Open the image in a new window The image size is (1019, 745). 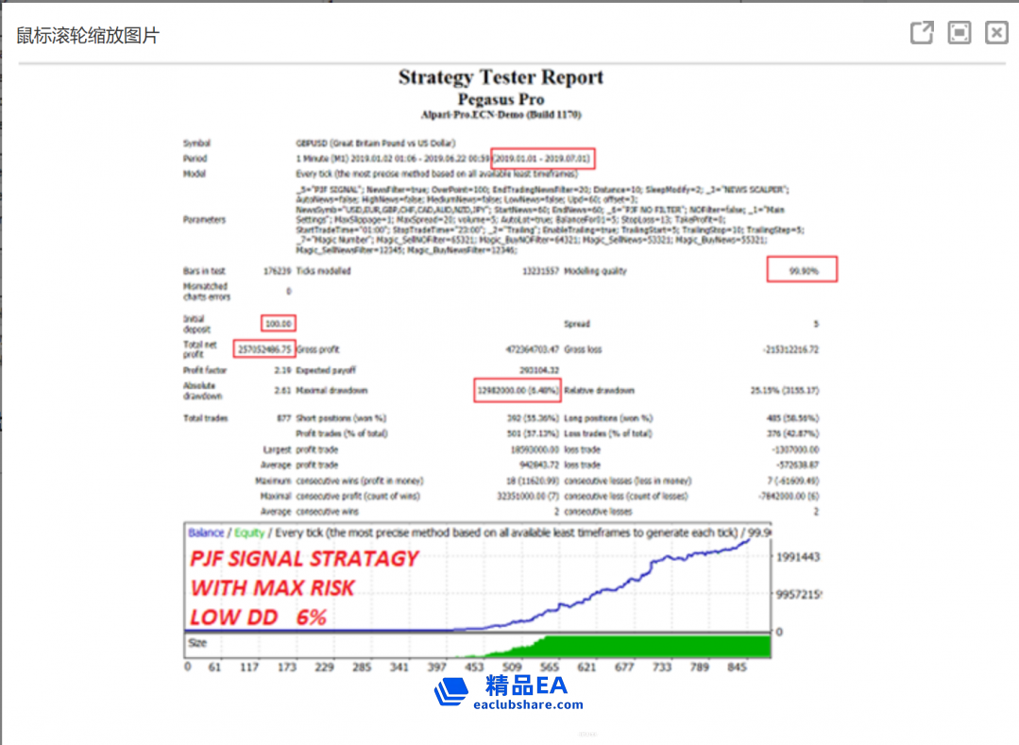(x=922, y=32)
